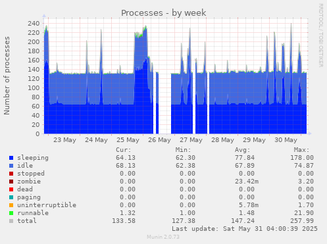Click the 'dead' legend label

point(25,189)
